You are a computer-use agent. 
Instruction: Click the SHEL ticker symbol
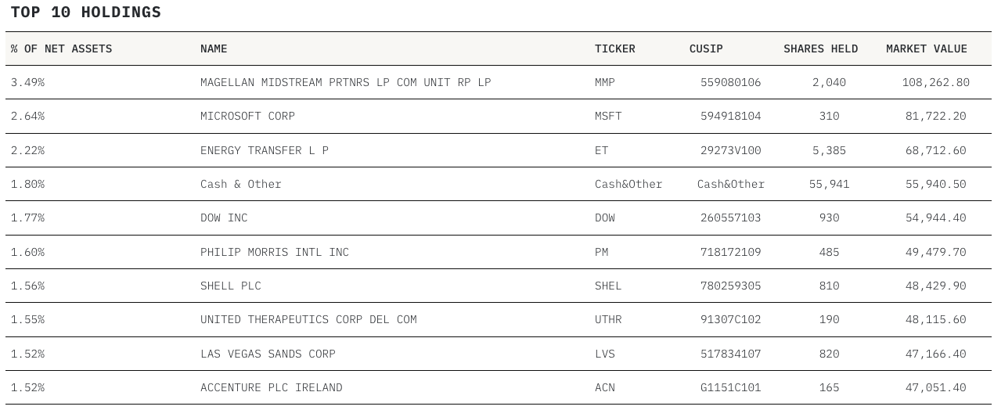608,286
